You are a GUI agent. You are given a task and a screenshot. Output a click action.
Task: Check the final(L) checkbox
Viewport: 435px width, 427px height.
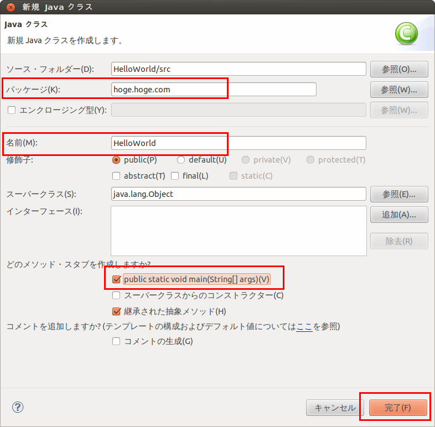tap(175, 176)
